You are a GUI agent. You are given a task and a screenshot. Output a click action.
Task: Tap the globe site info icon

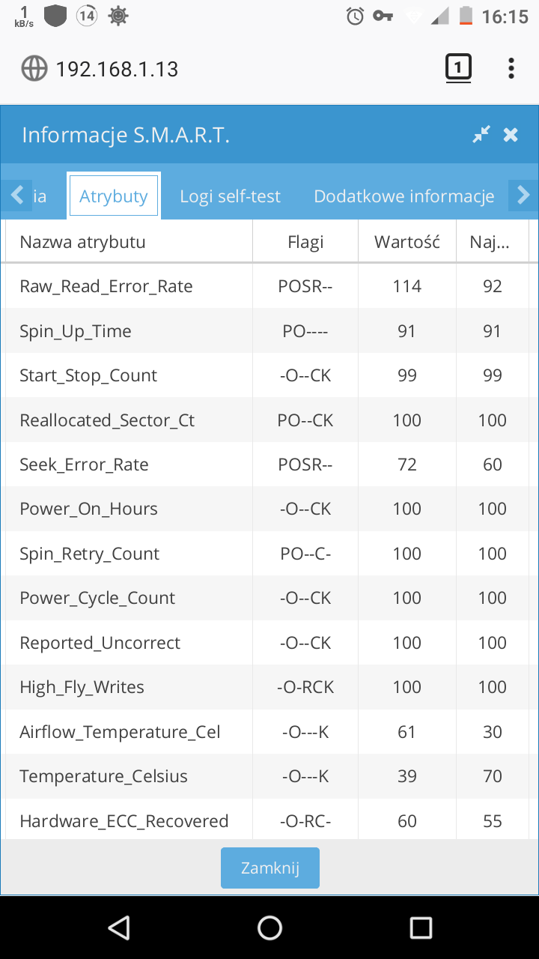point(34,69)
